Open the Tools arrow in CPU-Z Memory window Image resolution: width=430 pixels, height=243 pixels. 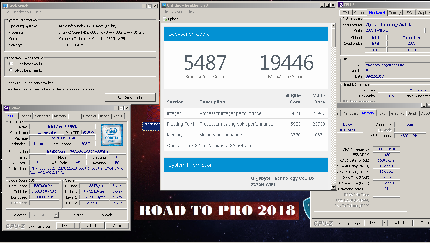point(385,223)
